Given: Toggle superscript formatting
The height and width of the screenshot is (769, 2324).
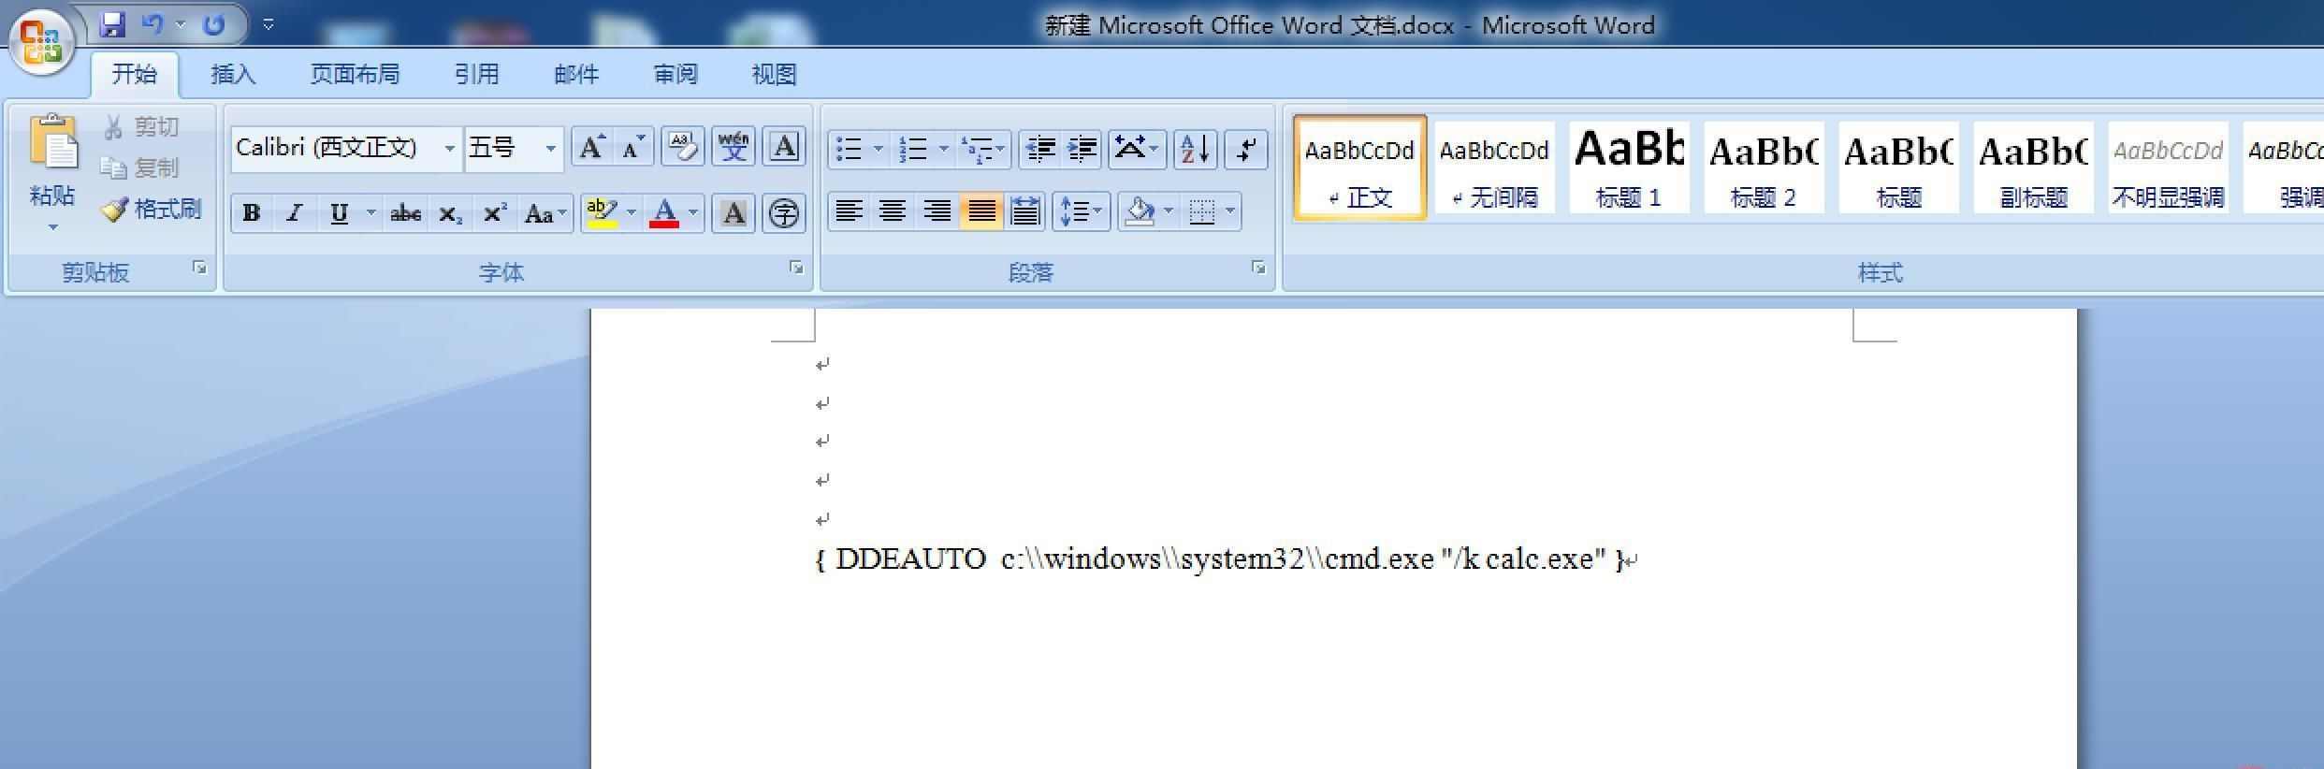Looking at the screenshot, I should [x=494, y=213].
